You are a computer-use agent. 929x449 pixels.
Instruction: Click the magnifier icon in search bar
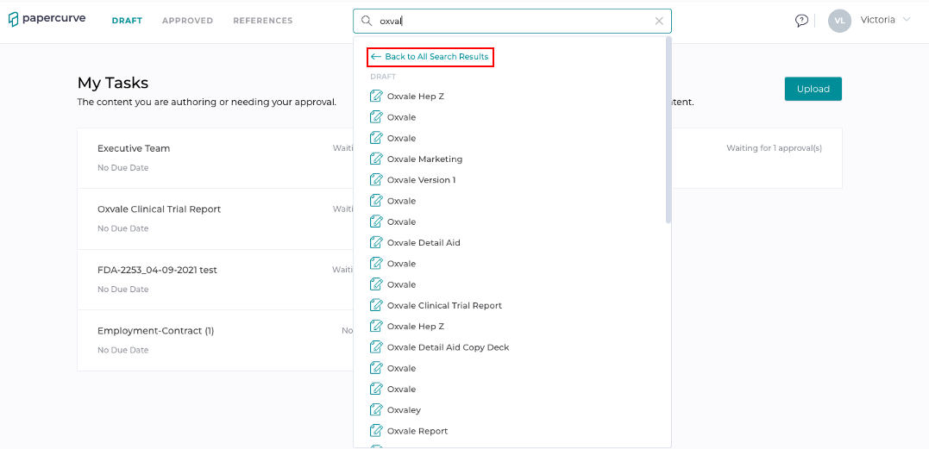click(367, 21)
